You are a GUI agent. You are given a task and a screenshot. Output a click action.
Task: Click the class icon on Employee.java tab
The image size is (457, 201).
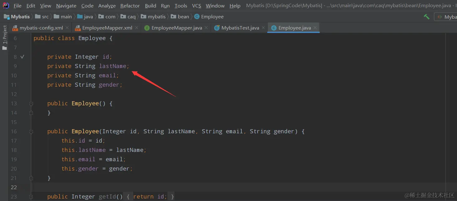click(x=274, y=28)
